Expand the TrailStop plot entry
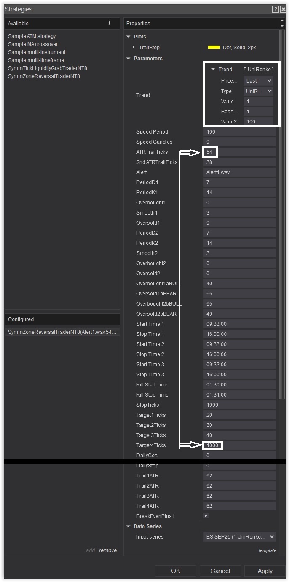 [134, 48]
